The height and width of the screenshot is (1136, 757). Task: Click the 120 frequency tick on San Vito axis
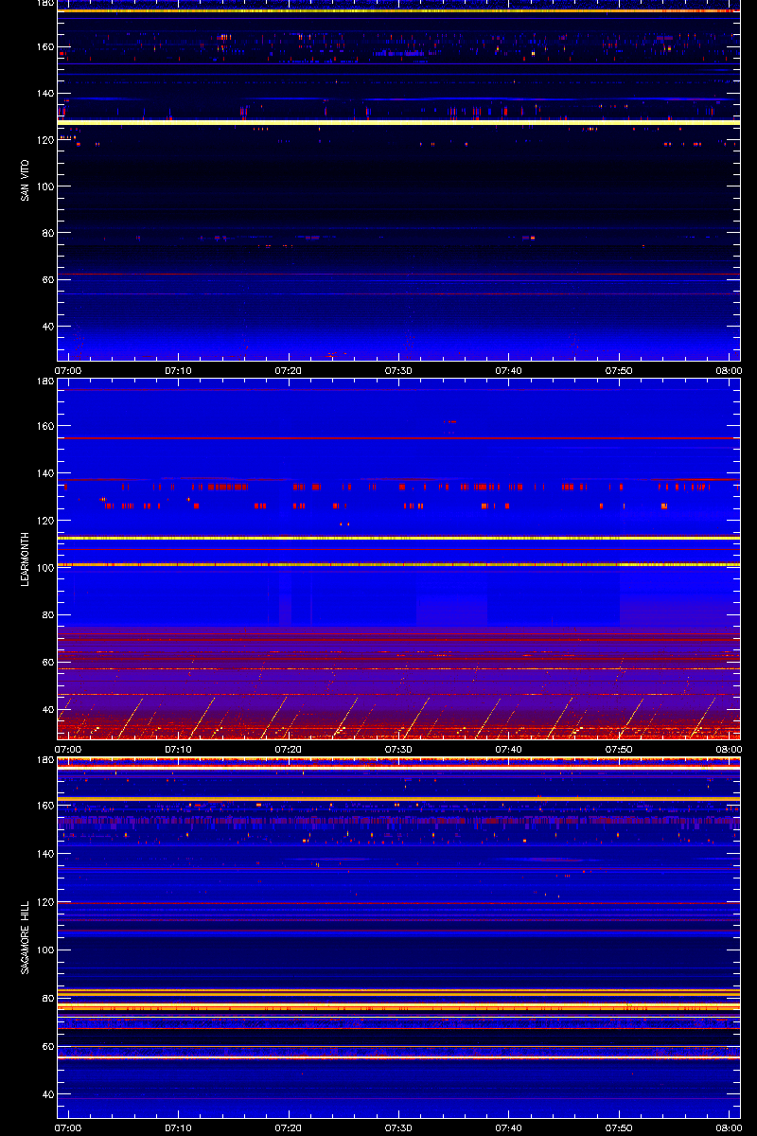(45, 140)
